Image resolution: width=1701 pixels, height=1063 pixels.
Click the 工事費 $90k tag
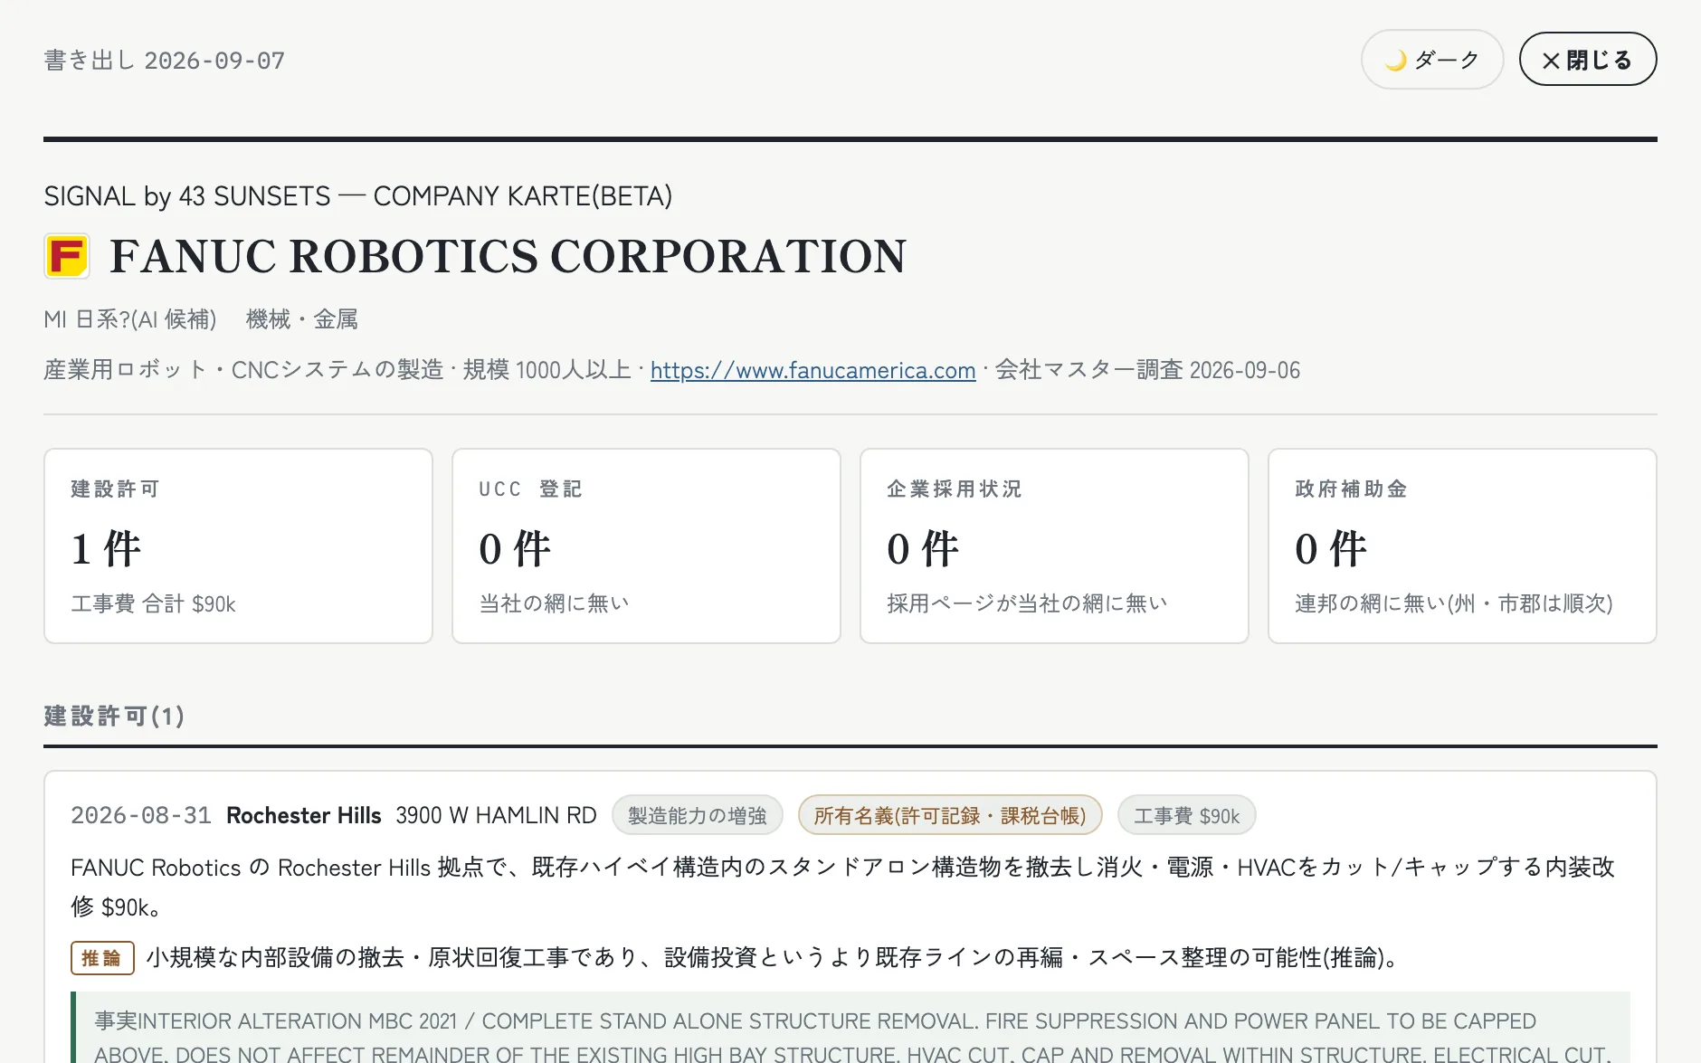coord(1186,815)
